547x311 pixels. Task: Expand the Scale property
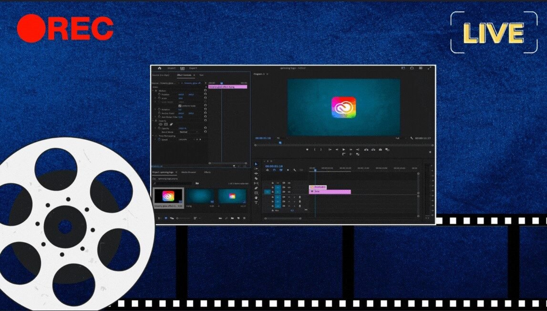click(155, 98)
